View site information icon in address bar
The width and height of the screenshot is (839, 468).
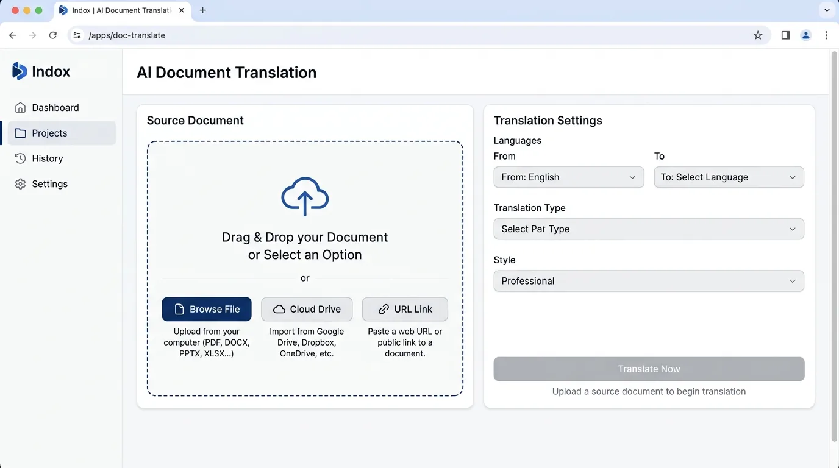77,35
